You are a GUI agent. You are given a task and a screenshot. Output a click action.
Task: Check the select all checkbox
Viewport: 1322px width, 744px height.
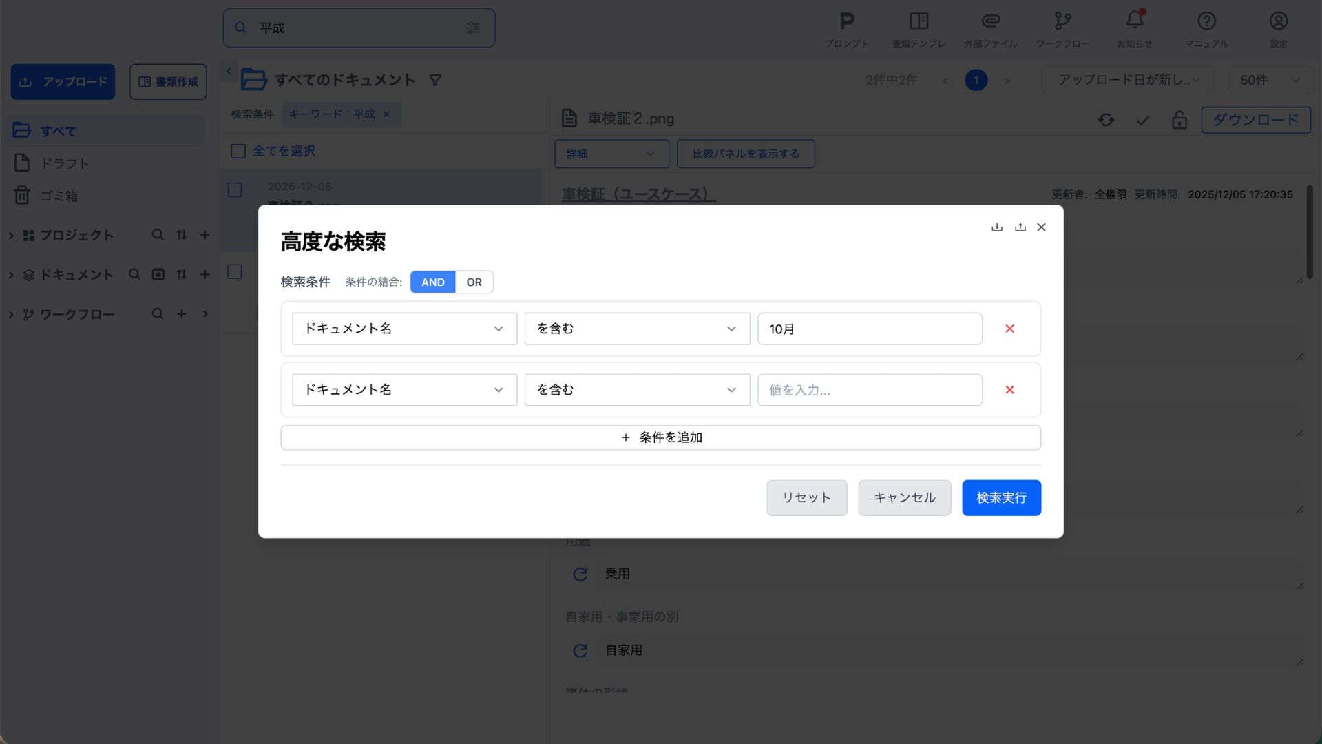(238, 151)
